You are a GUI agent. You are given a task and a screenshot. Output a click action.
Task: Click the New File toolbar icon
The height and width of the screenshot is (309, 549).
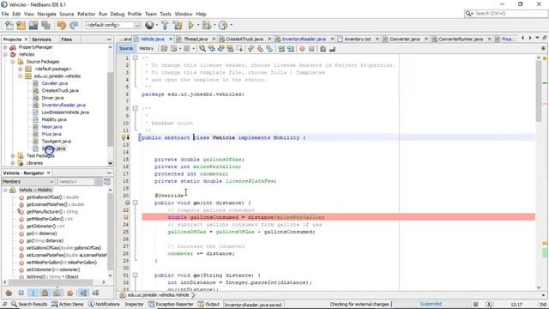tap(9, 25)
